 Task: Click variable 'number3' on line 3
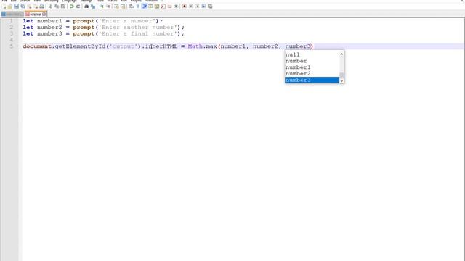point(49,34)
